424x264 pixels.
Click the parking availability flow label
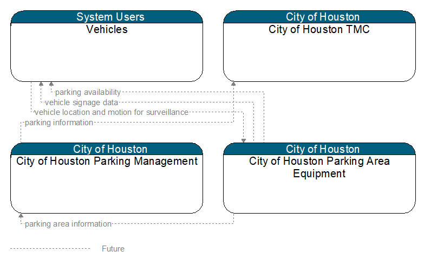[x=88, y=92]
